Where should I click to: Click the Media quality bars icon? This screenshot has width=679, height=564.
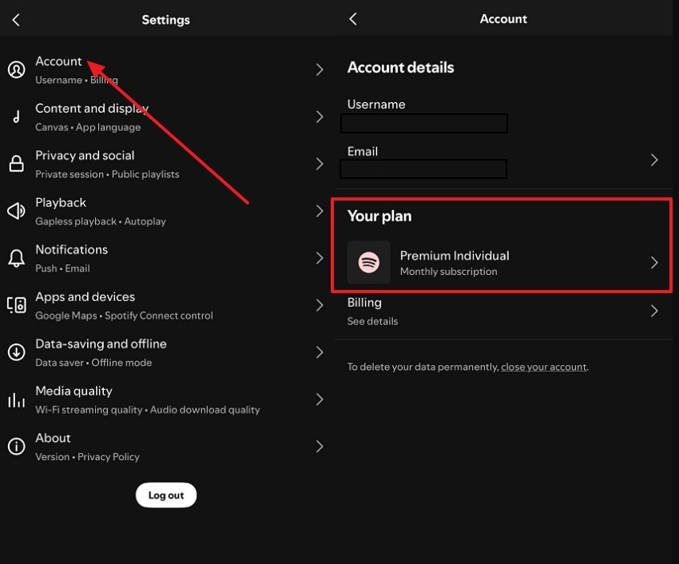pyautogui.click(x=16, y=399)
